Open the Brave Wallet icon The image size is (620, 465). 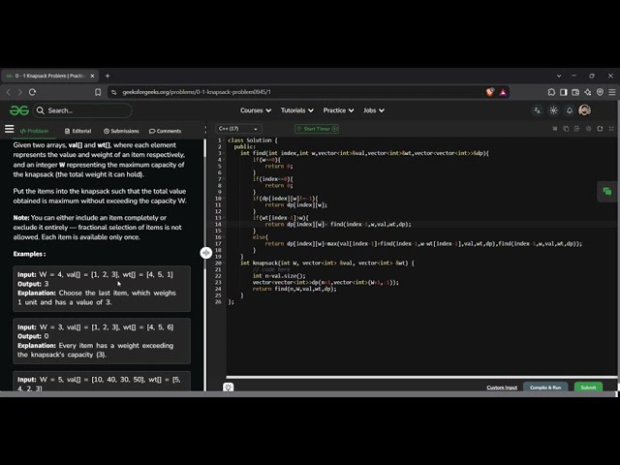[x=575, y=92]
